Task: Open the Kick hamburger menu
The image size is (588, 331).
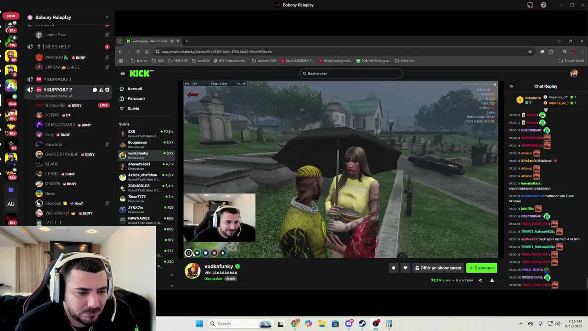Action: pos(123,74)
